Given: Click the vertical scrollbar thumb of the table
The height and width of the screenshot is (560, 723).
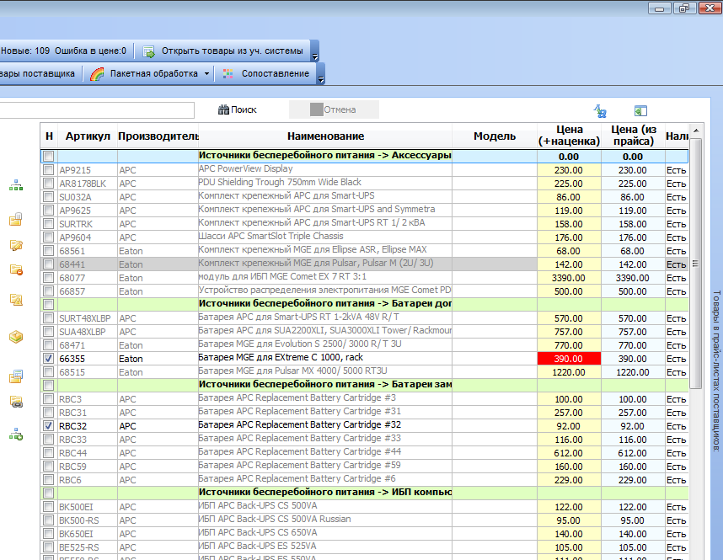Looking at the screenshot, I should click(696, 264).
